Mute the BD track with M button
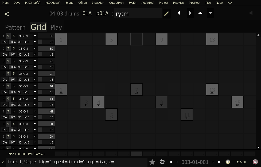Screen dimensions: 261x167 tap(8, 36)
